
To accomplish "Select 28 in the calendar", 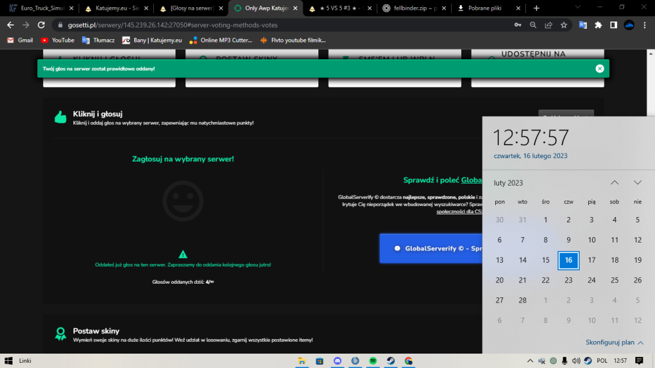I will pyautogui.click(x=523, y=300).
